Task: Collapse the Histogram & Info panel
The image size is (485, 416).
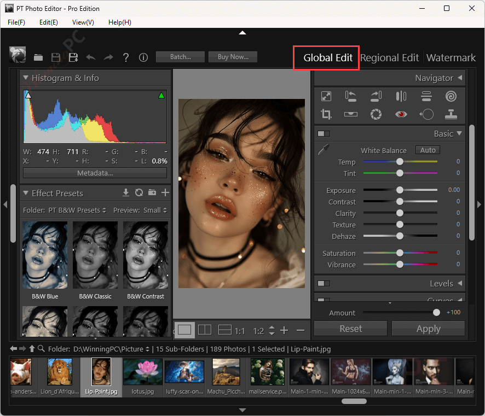Action: (x=26, y=78)
